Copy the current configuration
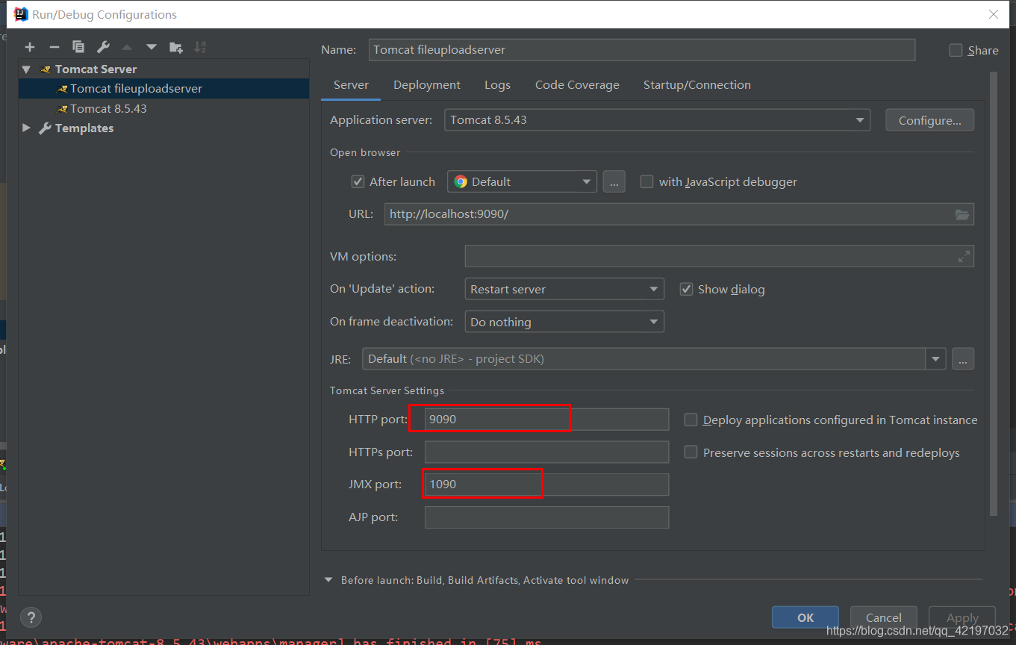 click(78, 46)
